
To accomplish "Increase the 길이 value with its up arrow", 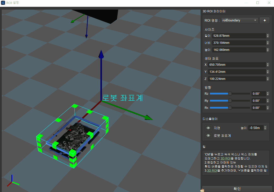I will [x=268, y=35].
